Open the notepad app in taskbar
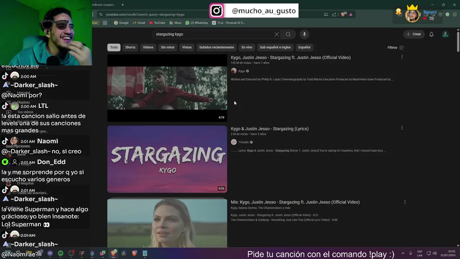Screen dimensions: 460x259 click(x=145, y=253)
